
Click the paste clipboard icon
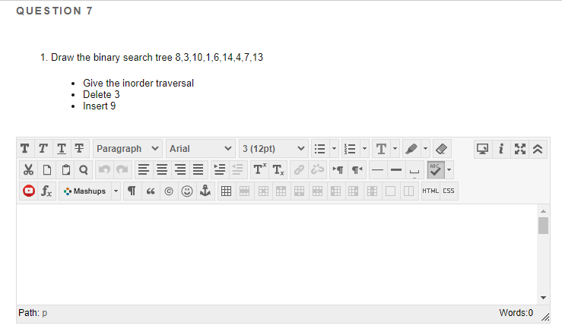point(65,169)
